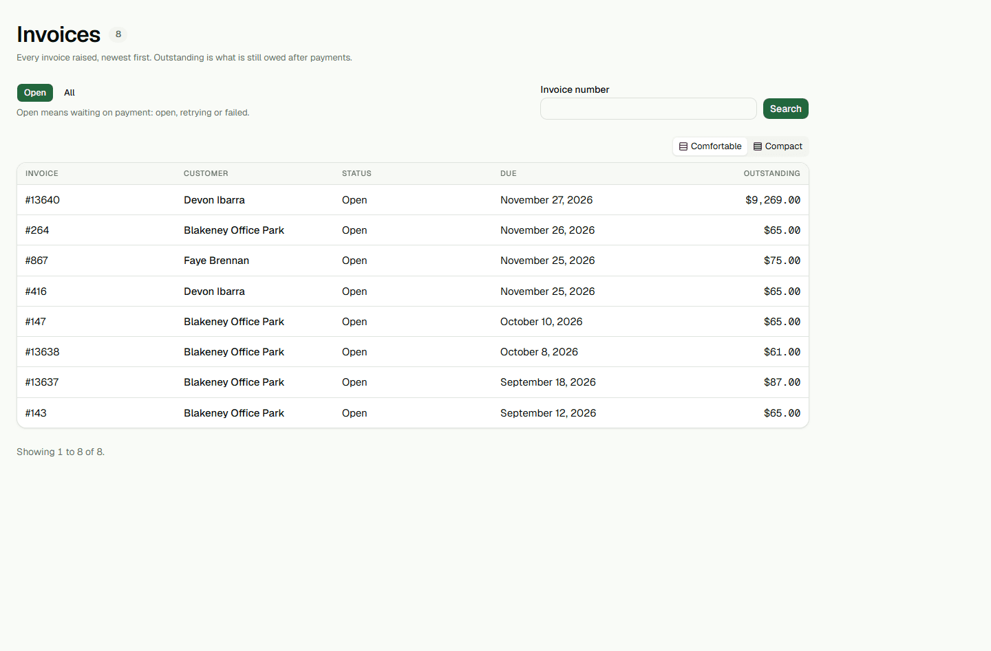
Task: Switch to the Comfortable row density
Action: 710,146
